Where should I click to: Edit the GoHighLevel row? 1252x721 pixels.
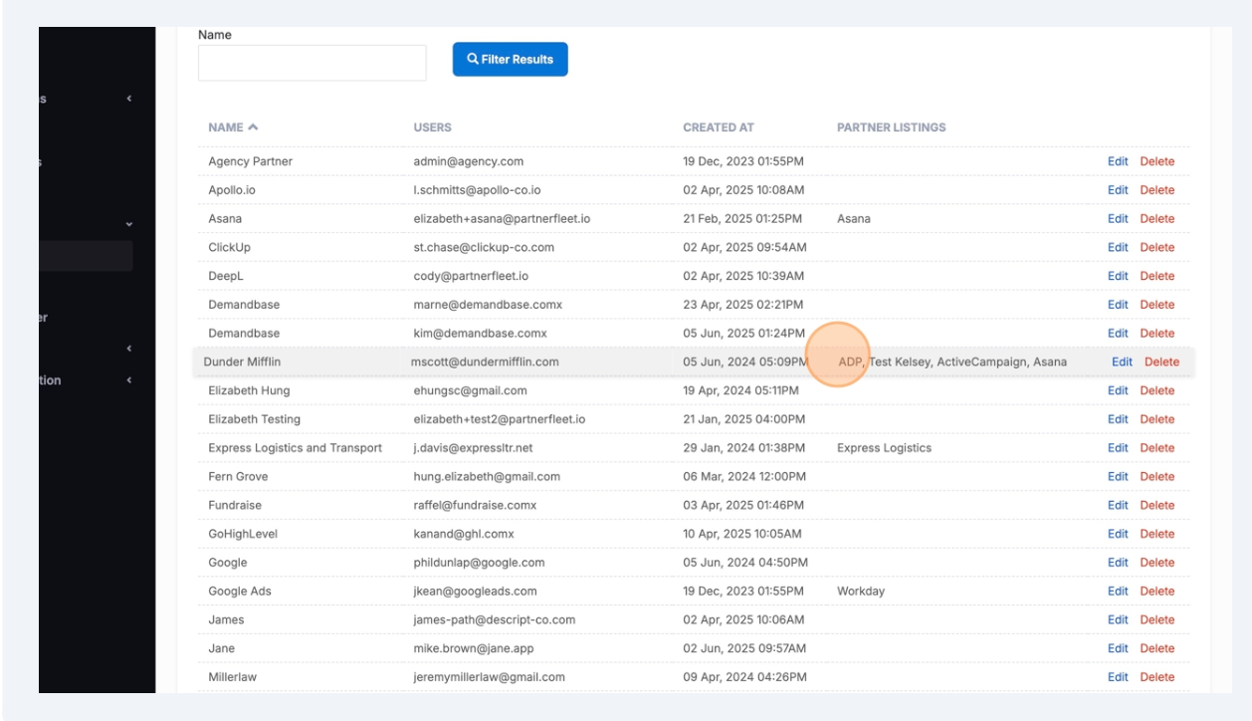pos(1118,535)
